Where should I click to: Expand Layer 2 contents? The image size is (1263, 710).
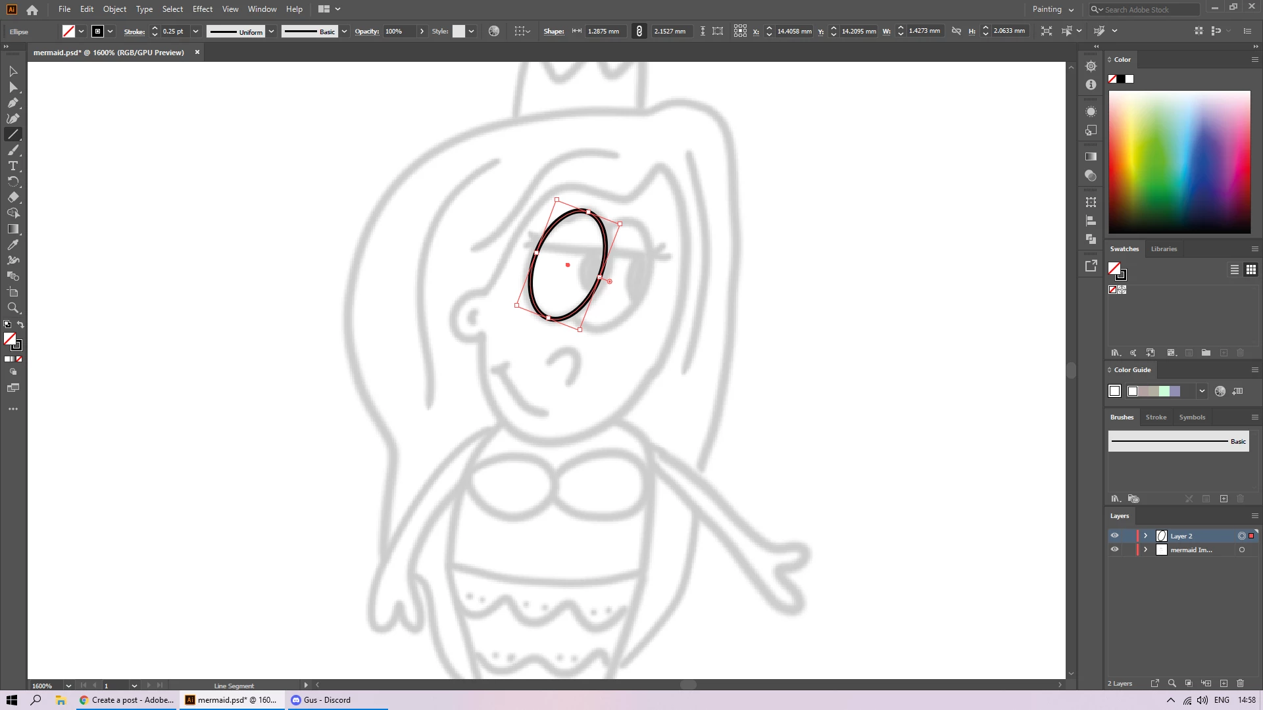click(x=1145, y=536)
